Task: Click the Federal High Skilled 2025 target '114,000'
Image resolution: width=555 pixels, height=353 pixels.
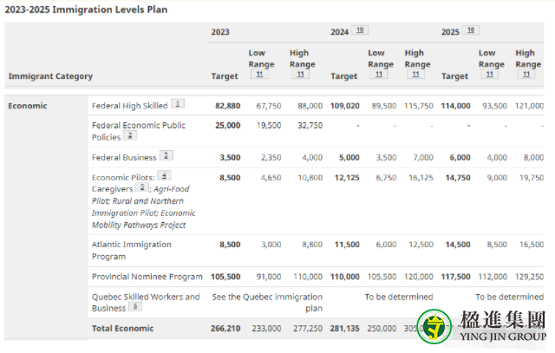Action: coord(455,106)
